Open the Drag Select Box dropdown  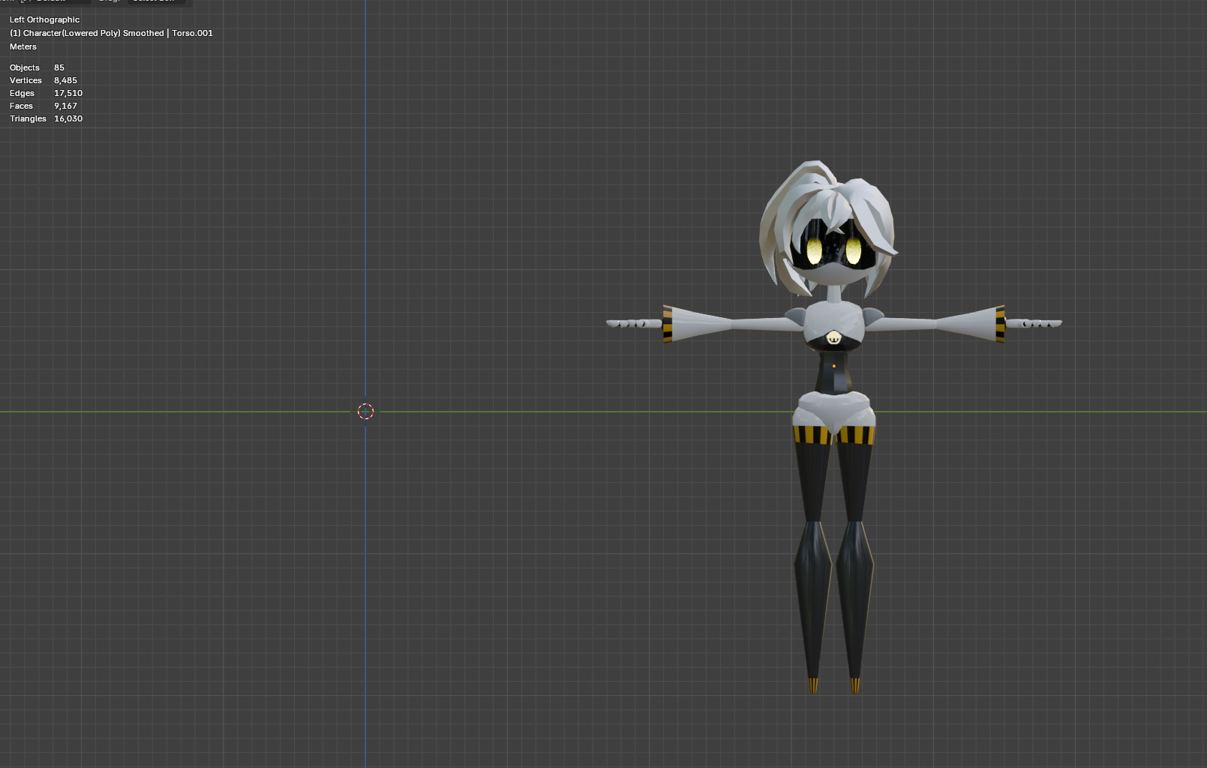(156, 1)
